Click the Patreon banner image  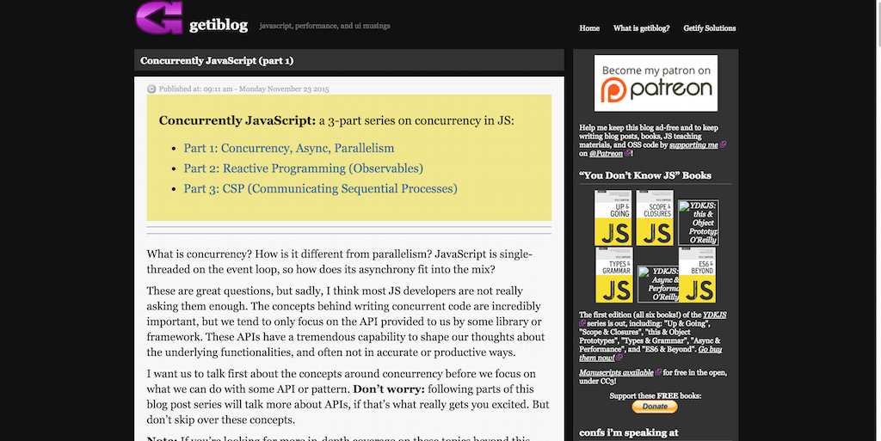[x=656, y=83]
